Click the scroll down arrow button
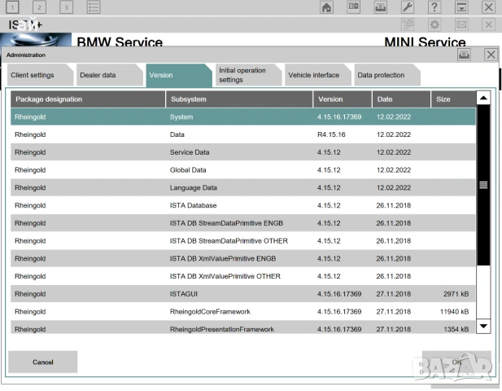Image resolution: width=502 pixels, height=391 pixels. pyautogui.click(x=483, y=327)
